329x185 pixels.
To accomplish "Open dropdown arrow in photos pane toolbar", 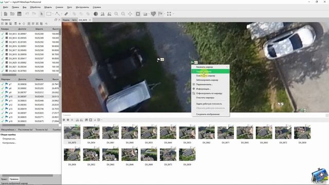I will coord(102,120).
